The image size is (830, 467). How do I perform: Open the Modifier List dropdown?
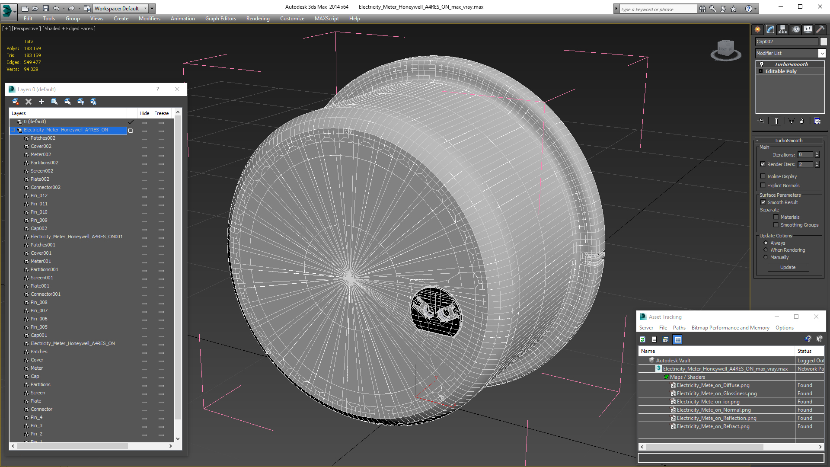pos(822,53)
